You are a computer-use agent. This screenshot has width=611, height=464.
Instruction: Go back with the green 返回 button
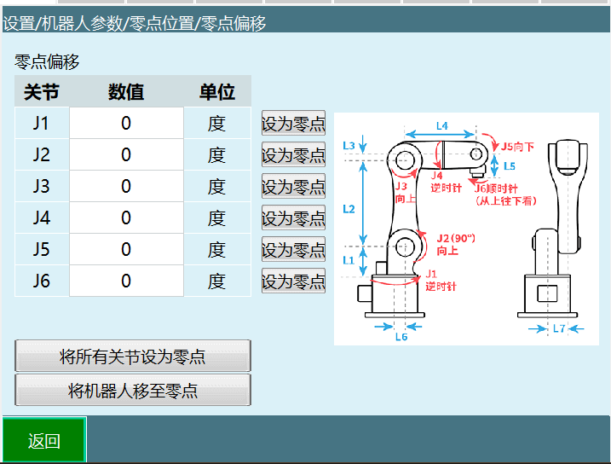point(44,440)
